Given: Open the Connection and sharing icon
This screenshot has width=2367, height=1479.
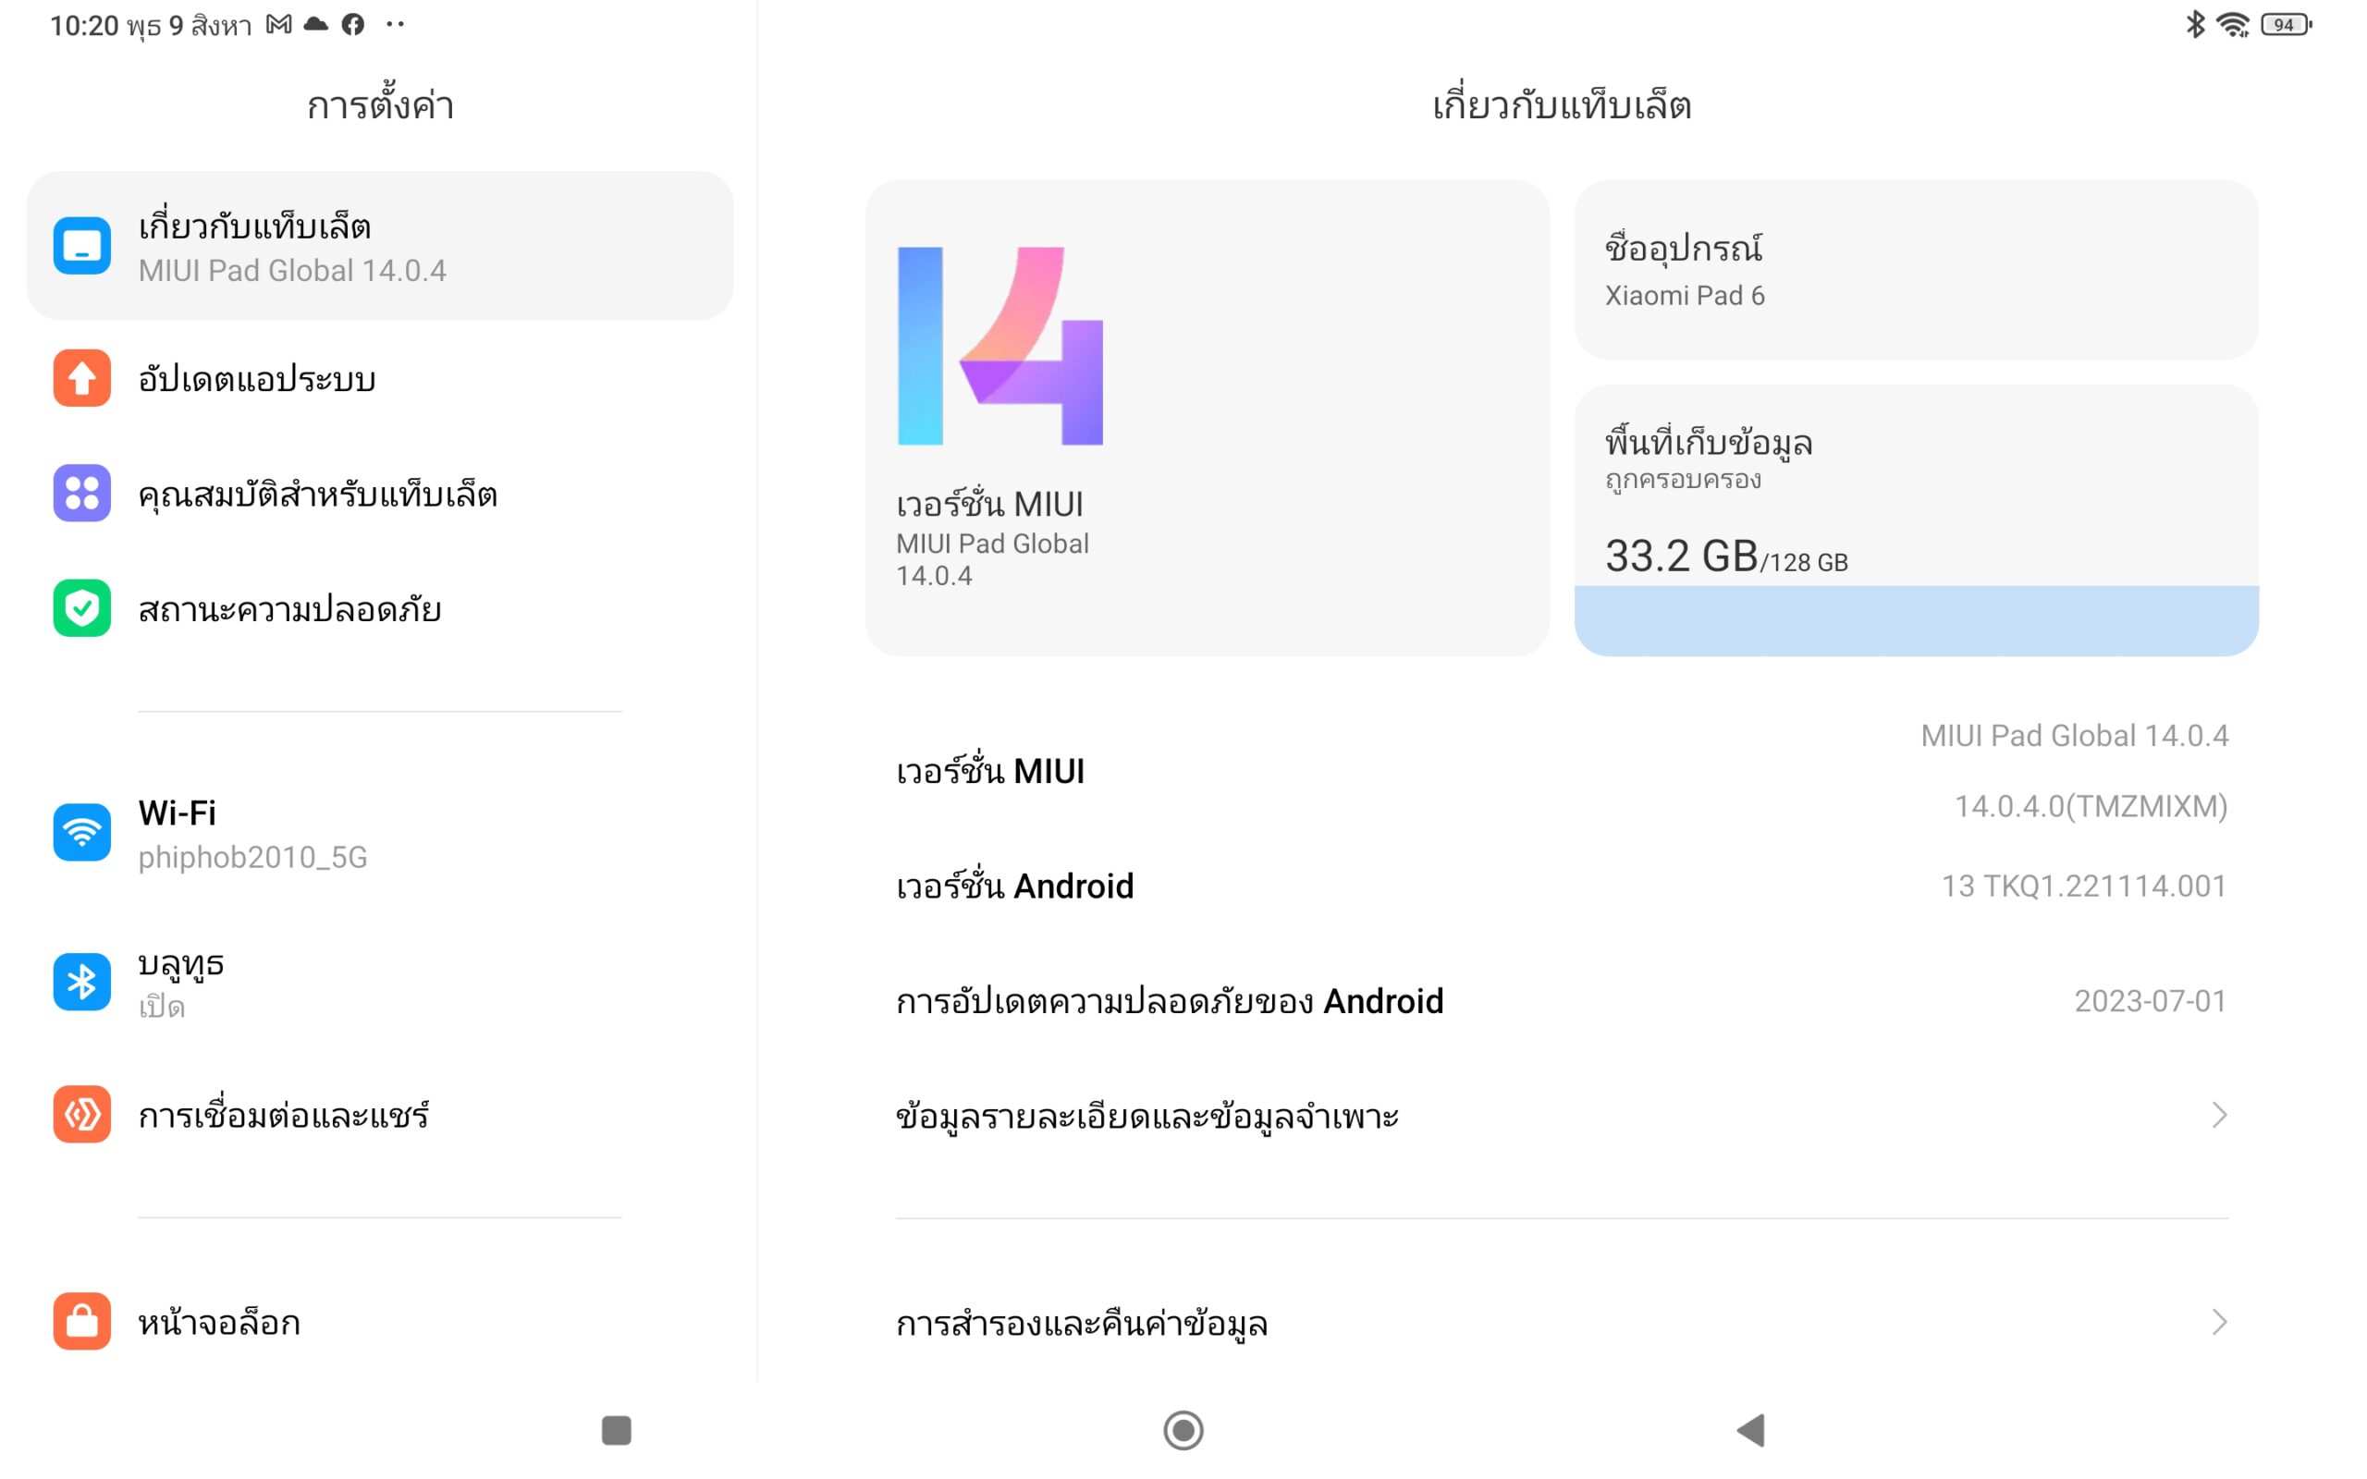Looking at the screenshot, I should point(82,1114).
